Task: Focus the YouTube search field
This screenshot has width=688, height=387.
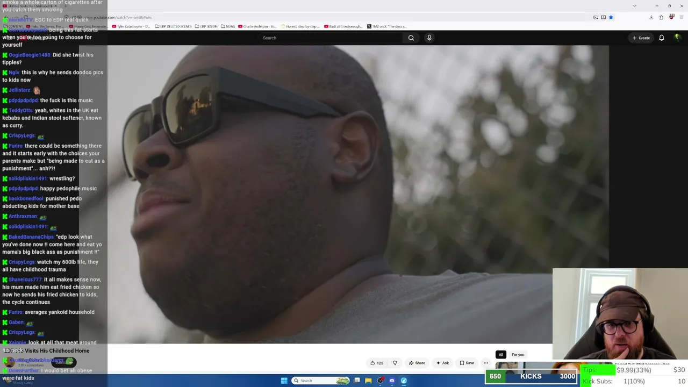Action: [x=332, y=38]
